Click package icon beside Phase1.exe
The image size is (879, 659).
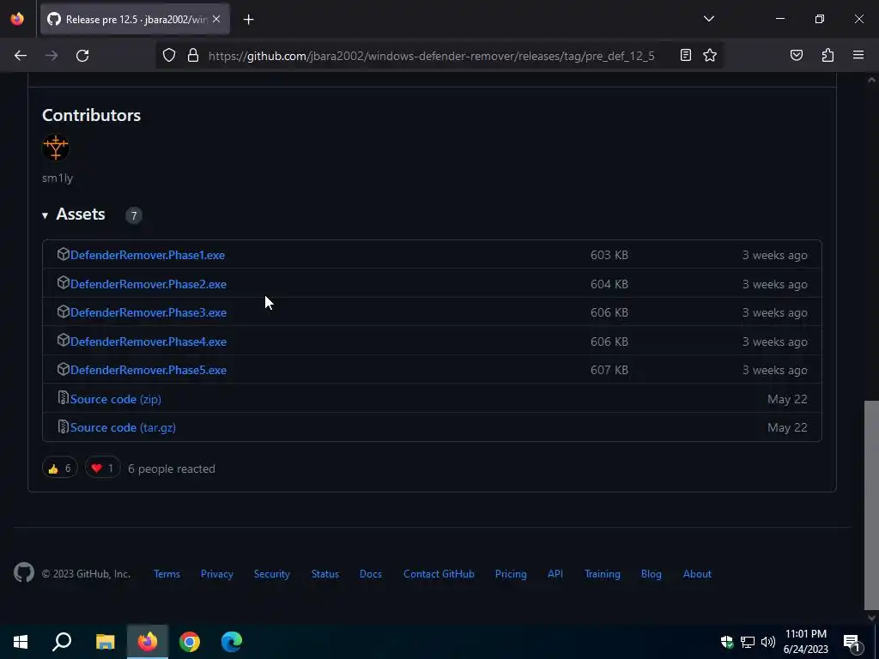coord(63,254)
